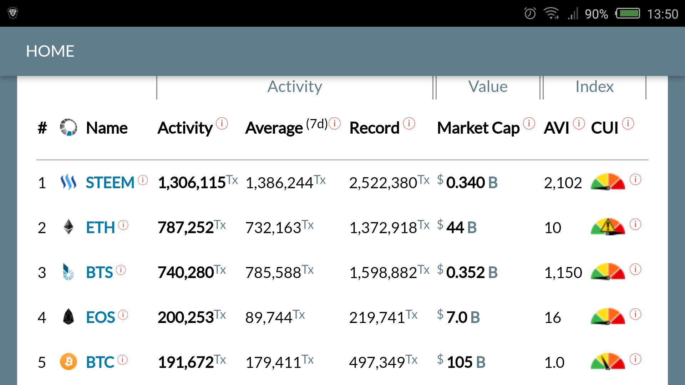Show info for Market Cap column header
The image size is (685, 385).
(x=529, y=123)
